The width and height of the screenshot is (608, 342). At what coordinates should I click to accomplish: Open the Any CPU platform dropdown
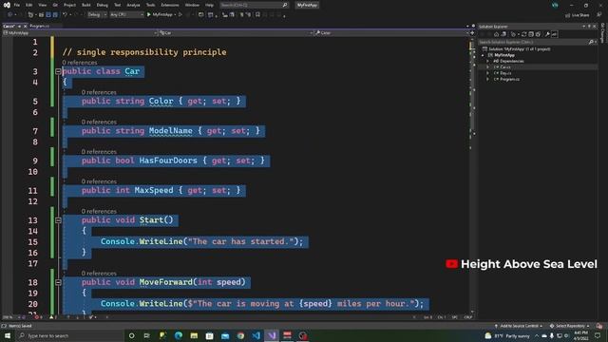pos(126,15)
